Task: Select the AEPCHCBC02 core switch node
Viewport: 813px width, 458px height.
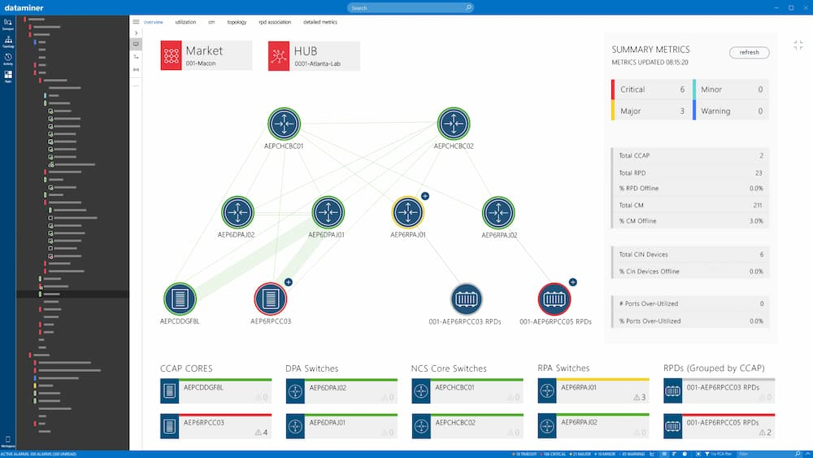Action: coord(454,124)
